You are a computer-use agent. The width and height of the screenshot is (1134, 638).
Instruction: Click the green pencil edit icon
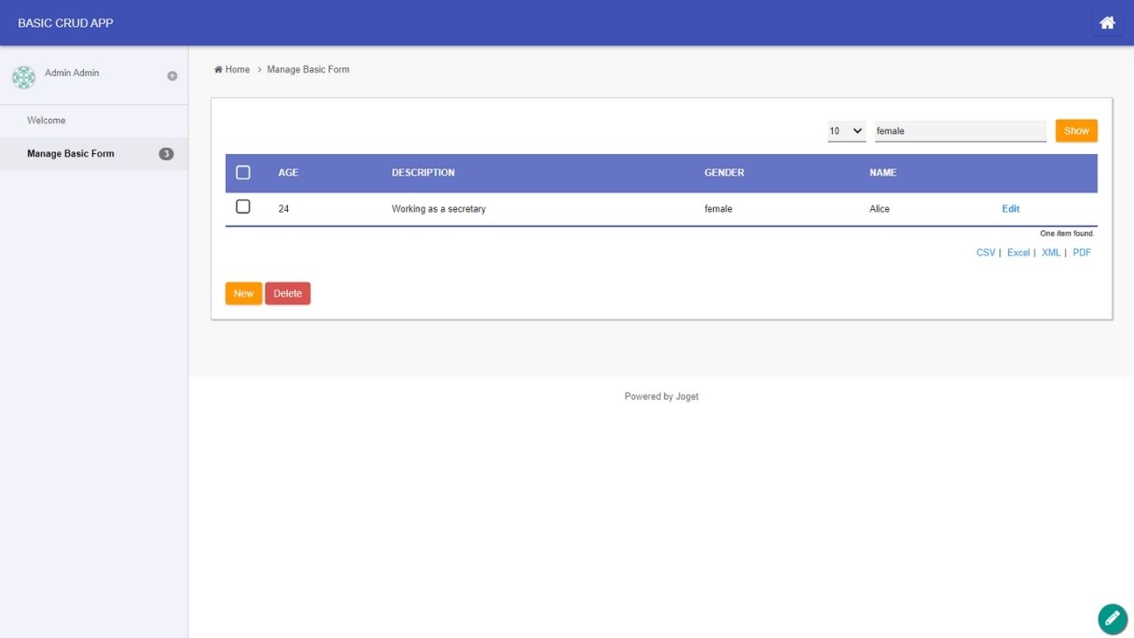point(1112,619)
